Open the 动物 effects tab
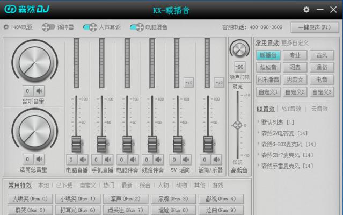This screenshot has height=215, width=343. pos(181,185)
